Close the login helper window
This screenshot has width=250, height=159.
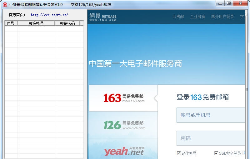[240, 3]
